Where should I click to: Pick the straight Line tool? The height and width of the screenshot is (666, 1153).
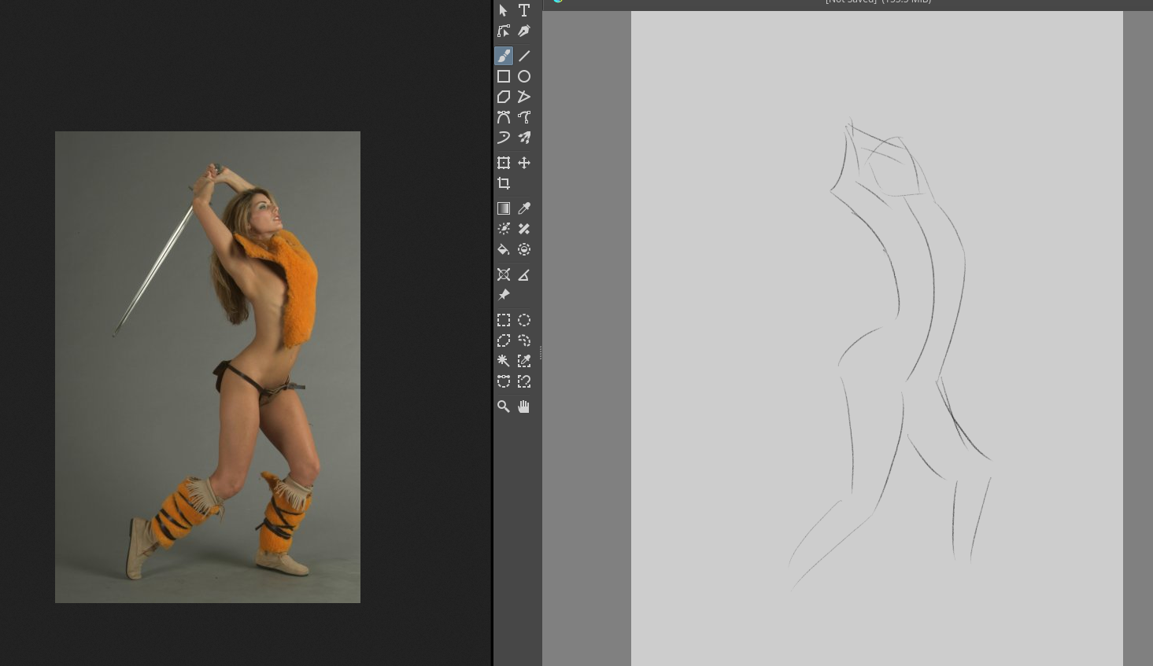pyautogui.click(x=524, y=56)
